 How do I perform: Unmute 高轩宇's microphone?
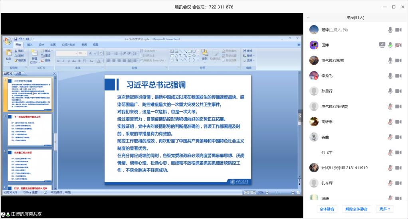(x=390, y=122)
